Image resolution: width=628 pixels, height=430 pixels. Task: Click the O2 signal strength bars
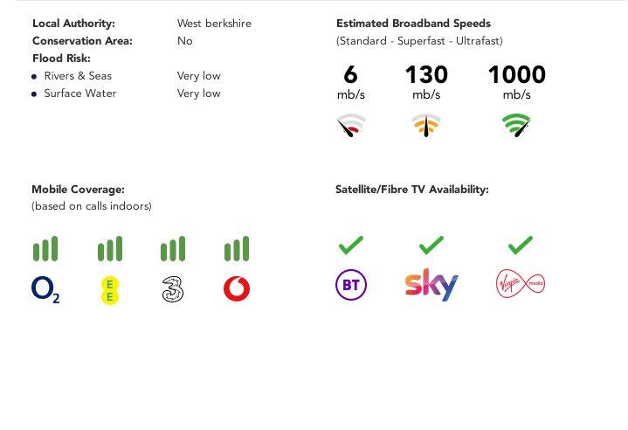point(45,249)
